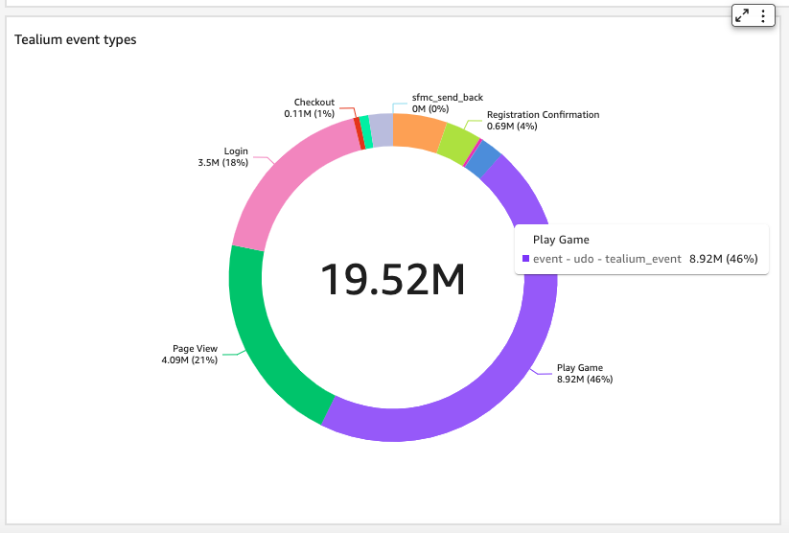Click the Checkout 0.11M data label
The height and width of the screenshot is (533, 789).
tap(309, 107)
